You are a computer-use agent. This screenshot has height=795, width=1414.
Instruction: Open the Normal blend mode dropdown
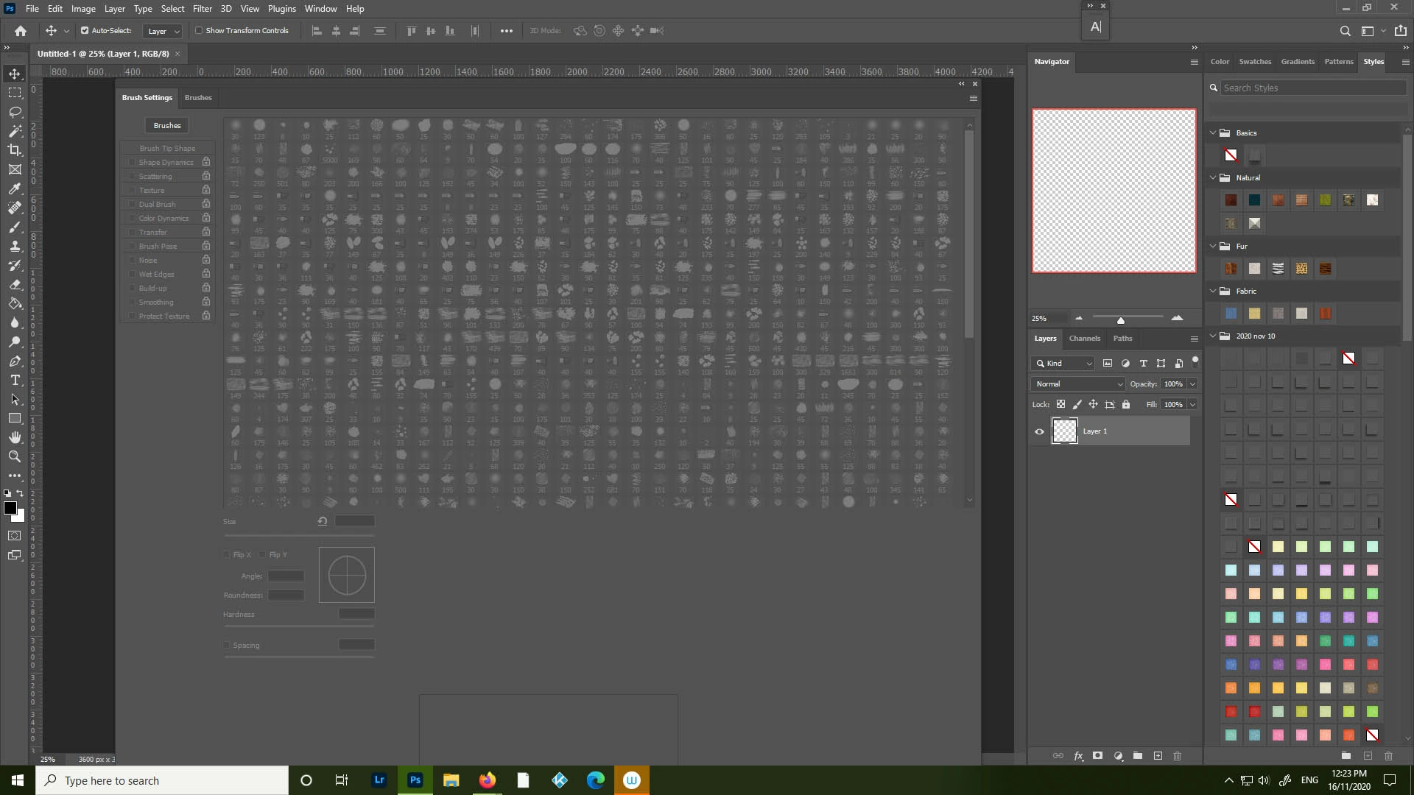1078,384
